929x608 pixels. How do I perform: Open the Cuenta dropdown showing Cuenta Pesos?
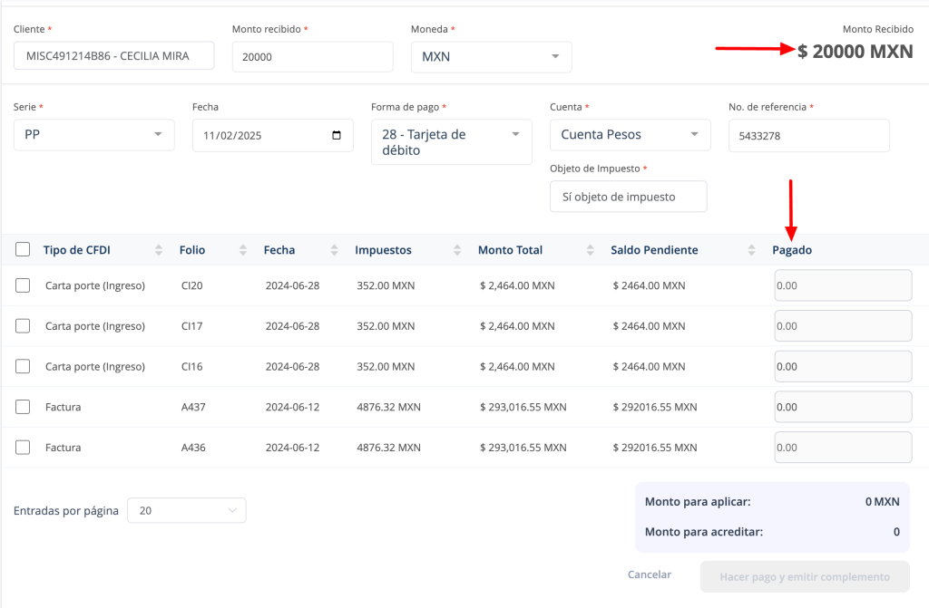tap(631, 134)
